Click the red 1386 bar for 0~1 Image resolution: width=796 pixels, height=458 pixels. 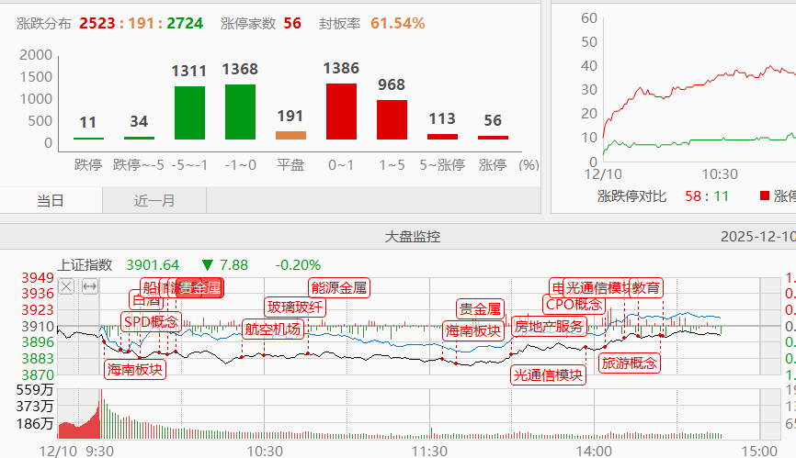[341, 111]
